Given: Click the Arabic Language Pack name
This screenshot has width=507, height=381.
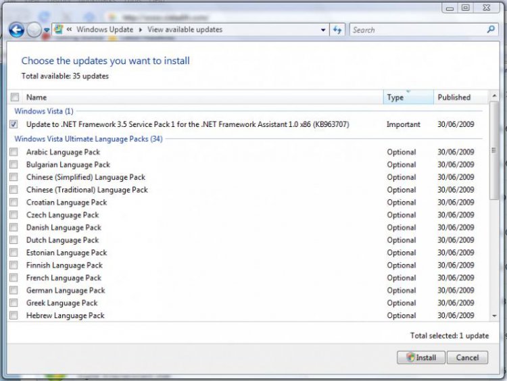Looking at the screenshot, I should click(63, 152).
